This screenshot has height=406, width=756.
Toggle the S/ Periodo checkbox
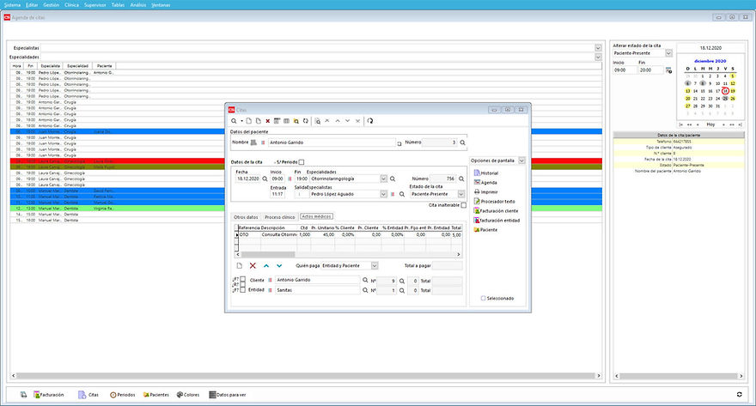point(302,162)
